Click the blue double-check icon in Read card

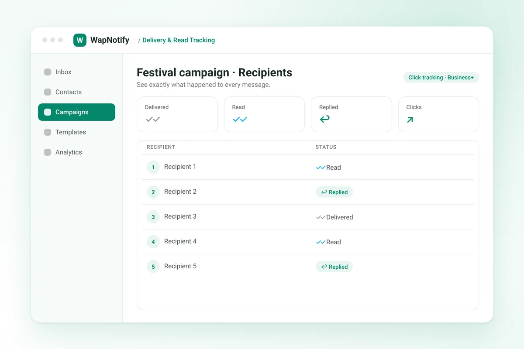[240, 119]
